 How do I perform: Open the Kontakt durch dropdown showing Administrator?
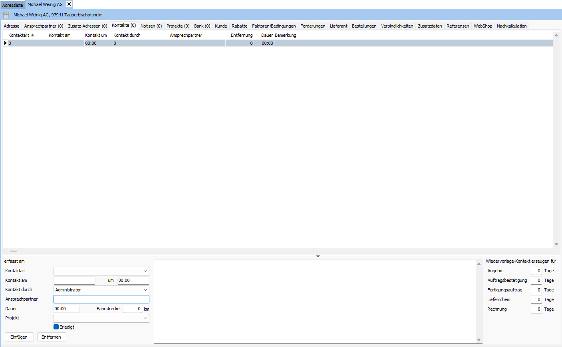pos(145,289)
